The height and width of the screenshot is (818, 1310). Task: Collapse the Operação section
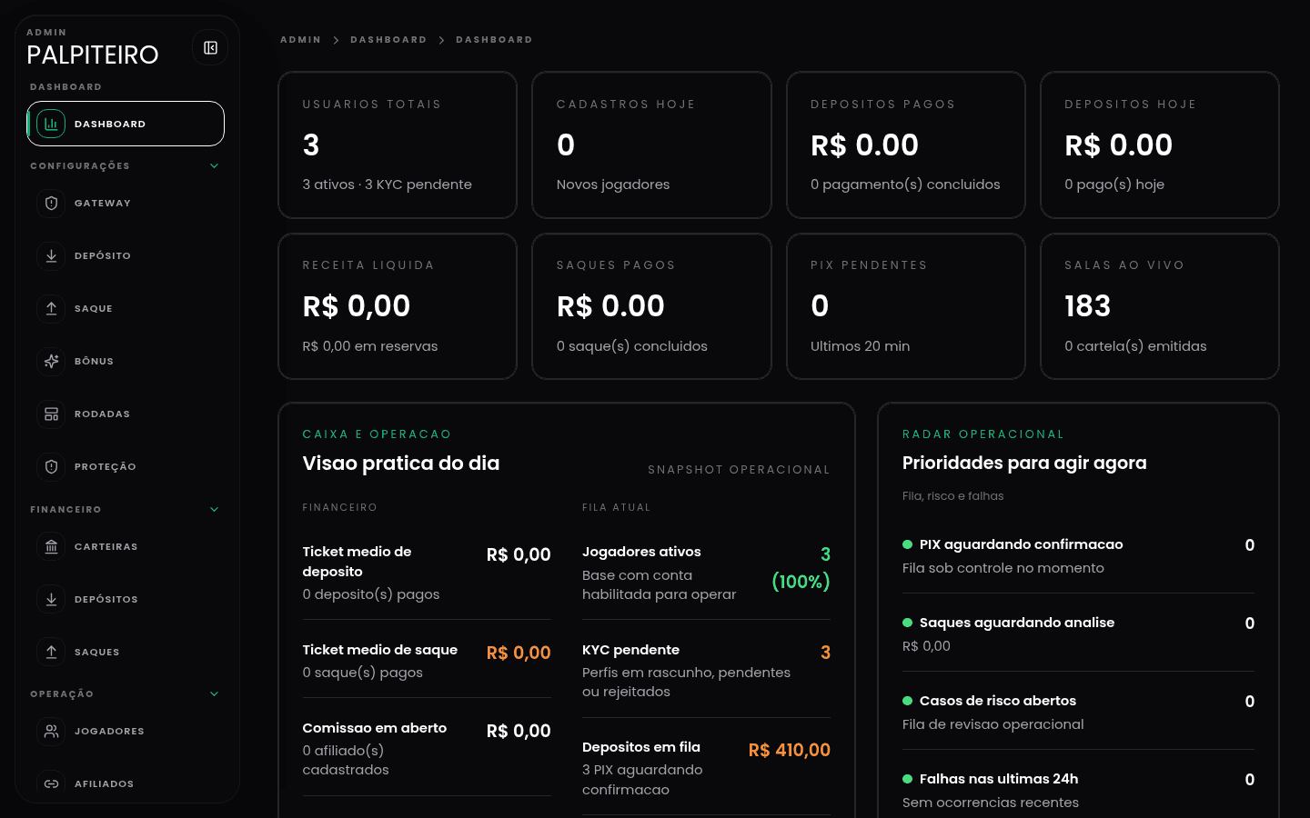tap(214, 693)
